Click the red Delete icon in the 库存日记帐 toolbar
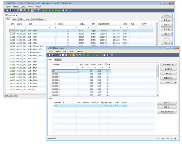The width and height of the screenshot is (182, 144). (14, 10)
